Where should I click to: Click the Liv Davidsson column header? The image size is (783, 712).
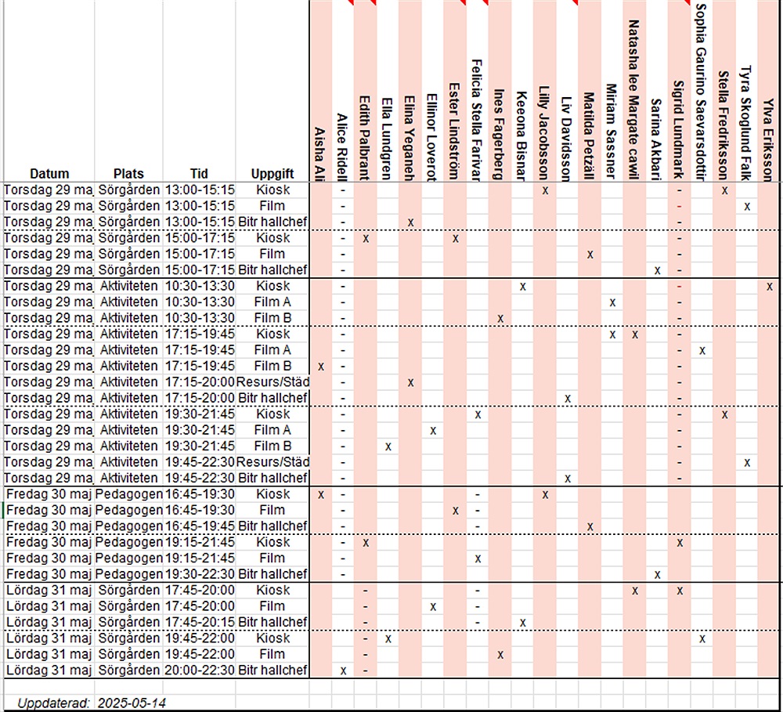(x=567, y=139)
